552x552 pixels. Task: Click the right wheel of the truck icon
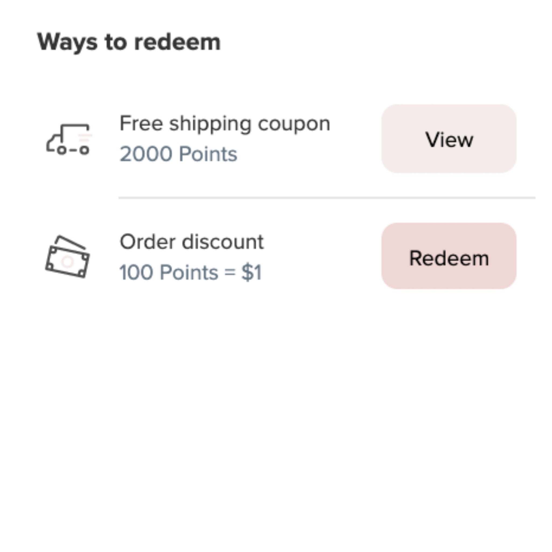click(x=84, y=150)
